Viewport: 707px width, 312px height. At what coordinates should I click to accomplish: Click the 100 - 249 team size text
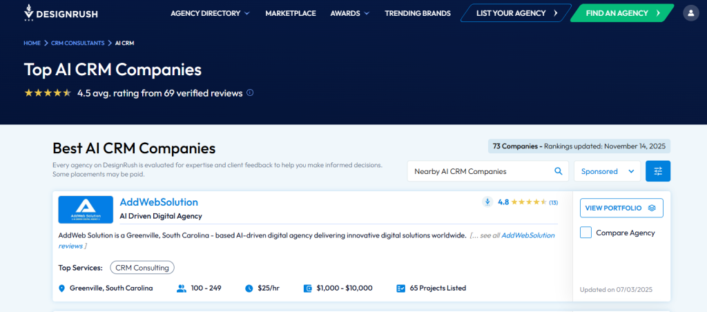[x=206, y=288]
